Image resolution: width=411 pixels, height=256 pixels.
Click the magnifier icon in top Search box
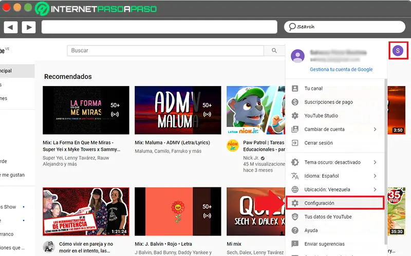point(292,27)
